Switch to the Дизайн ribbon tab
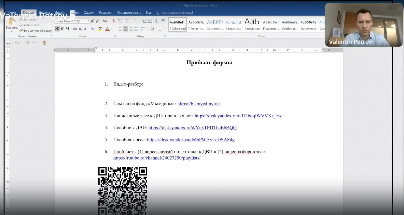Viewport: 404px width, 215px height. pos(60,13)
